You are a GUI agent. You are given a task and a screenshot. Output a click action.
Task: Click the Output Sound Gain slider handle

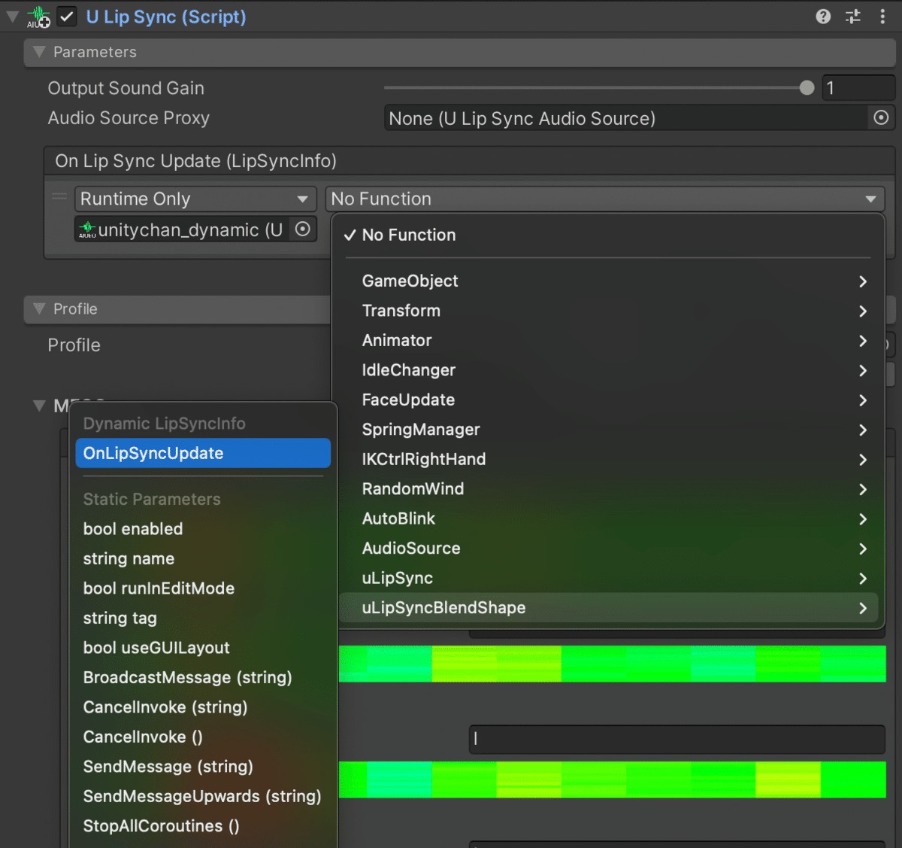tap(807, 88)
